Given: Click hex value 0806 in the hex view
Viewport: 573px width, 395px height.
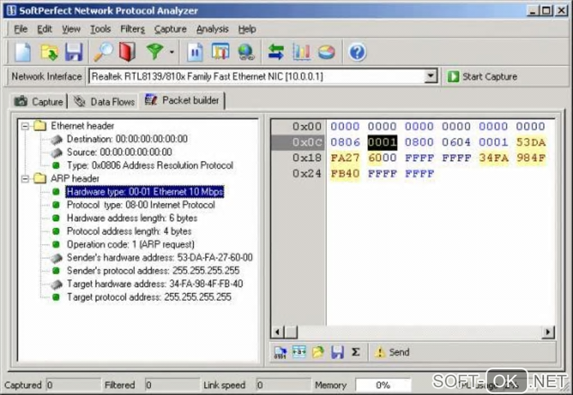Looking at the screenshot, I should (345, 143).
